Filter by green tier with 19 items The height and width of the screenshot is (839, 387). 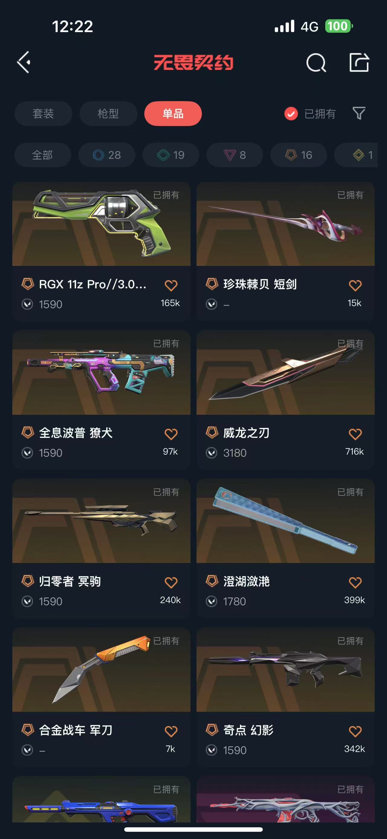[171, 155]
